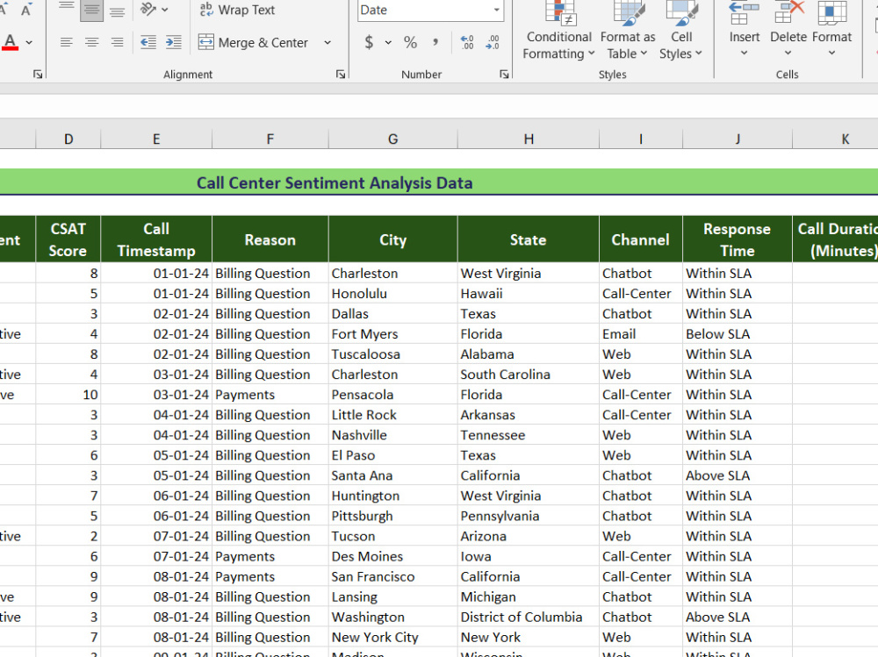Apply Percent Style format
878x657 pixels.
click(x=410, y=42)
